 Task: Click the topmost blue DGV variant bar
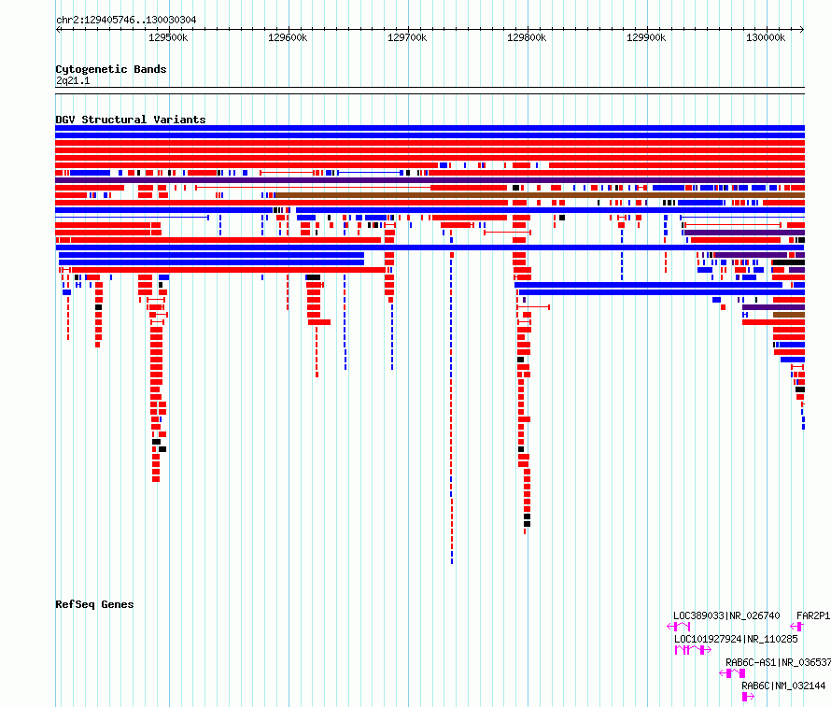tap(430, 128)
